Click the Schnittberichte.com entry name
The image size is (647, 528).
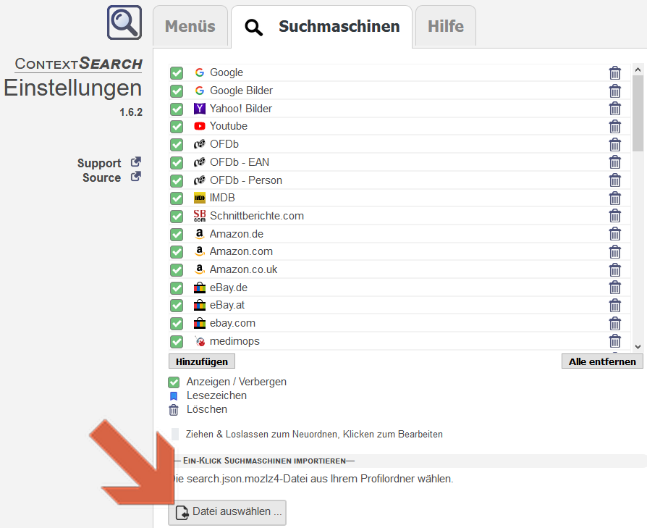pos(257,216)
